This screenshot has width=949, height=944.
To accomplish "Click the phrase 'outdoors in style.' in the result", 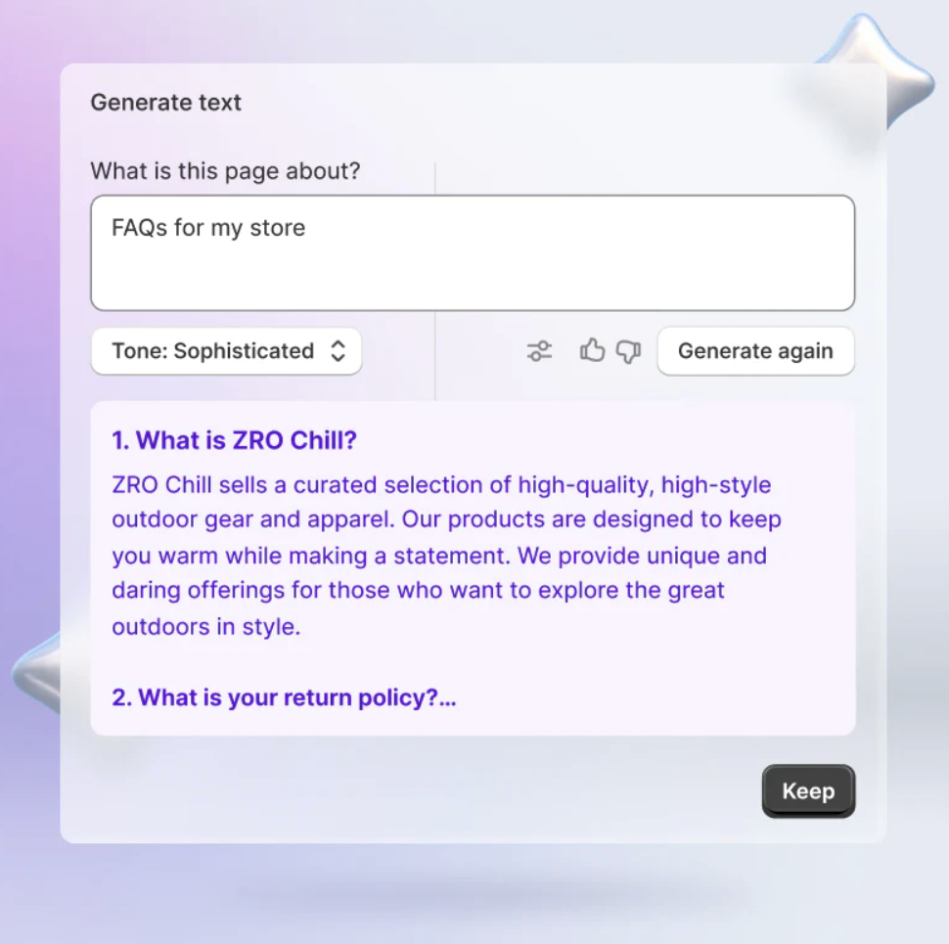I will coord(205,627).
